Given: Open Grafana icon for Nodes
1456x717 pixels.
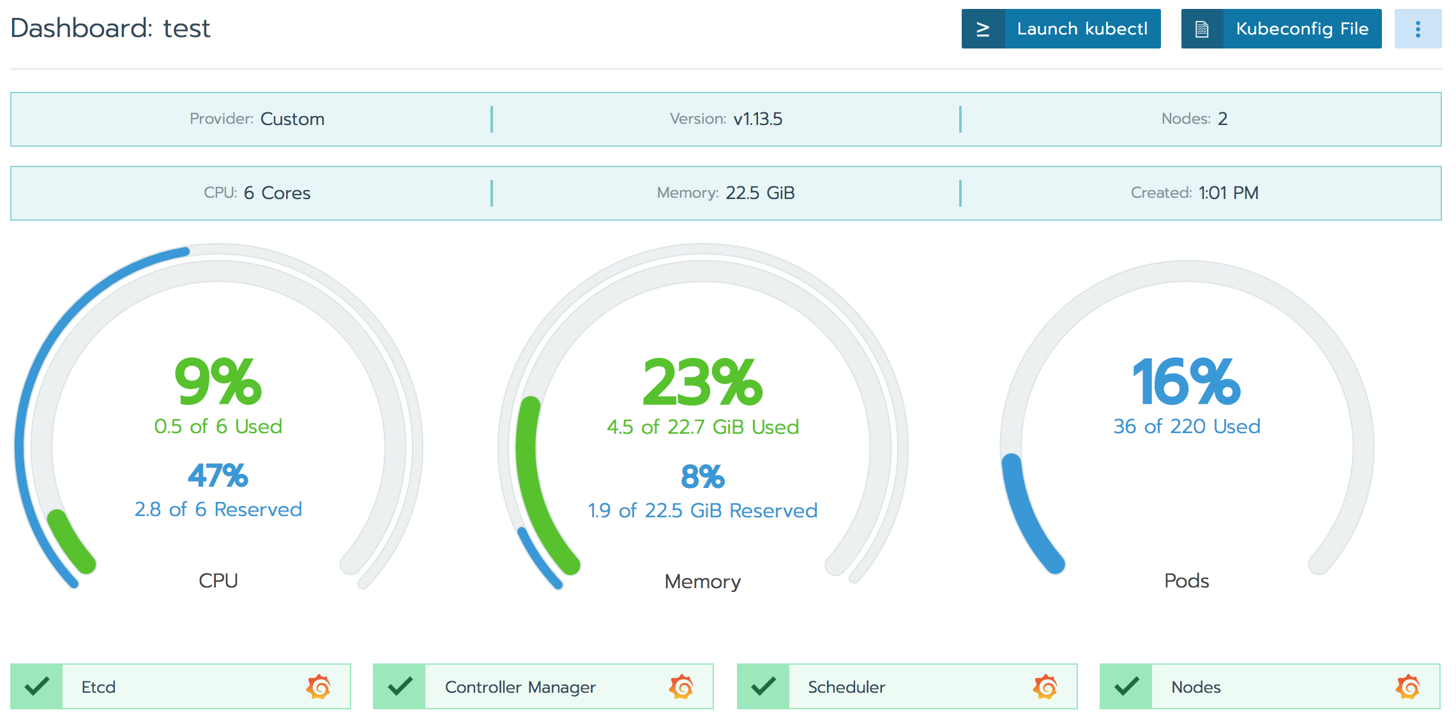Looking at the screenshot, I should [1408, 687].
